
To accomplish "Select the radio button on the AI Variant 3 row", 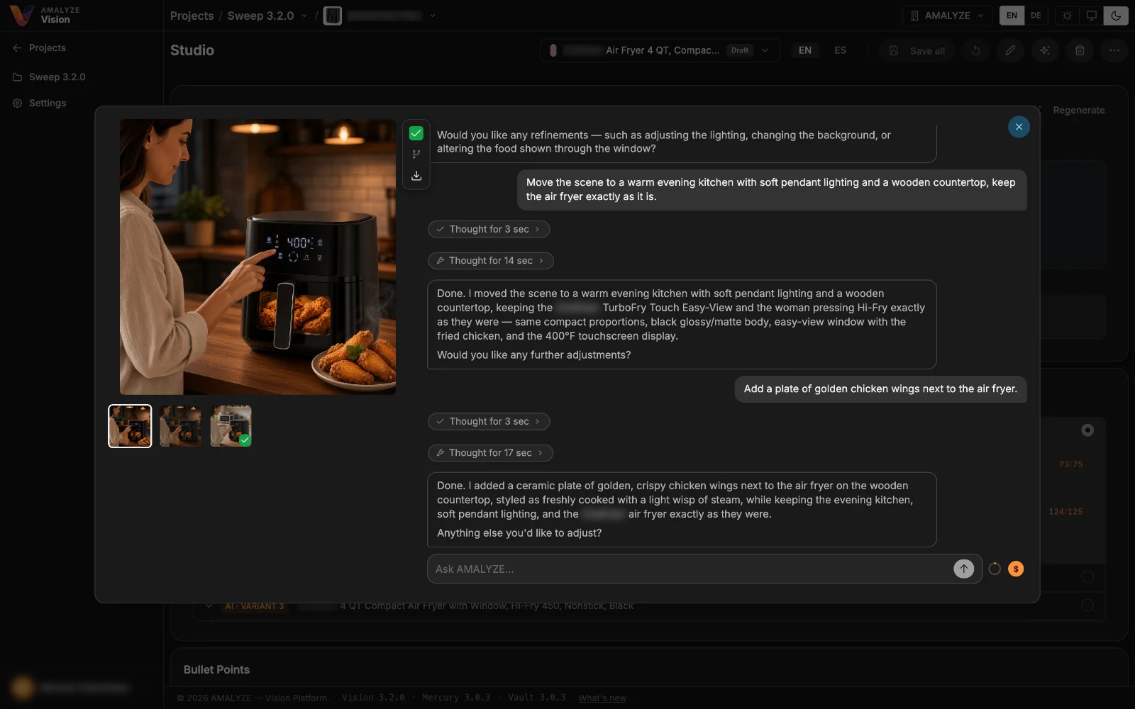I will coord(1087,605).
